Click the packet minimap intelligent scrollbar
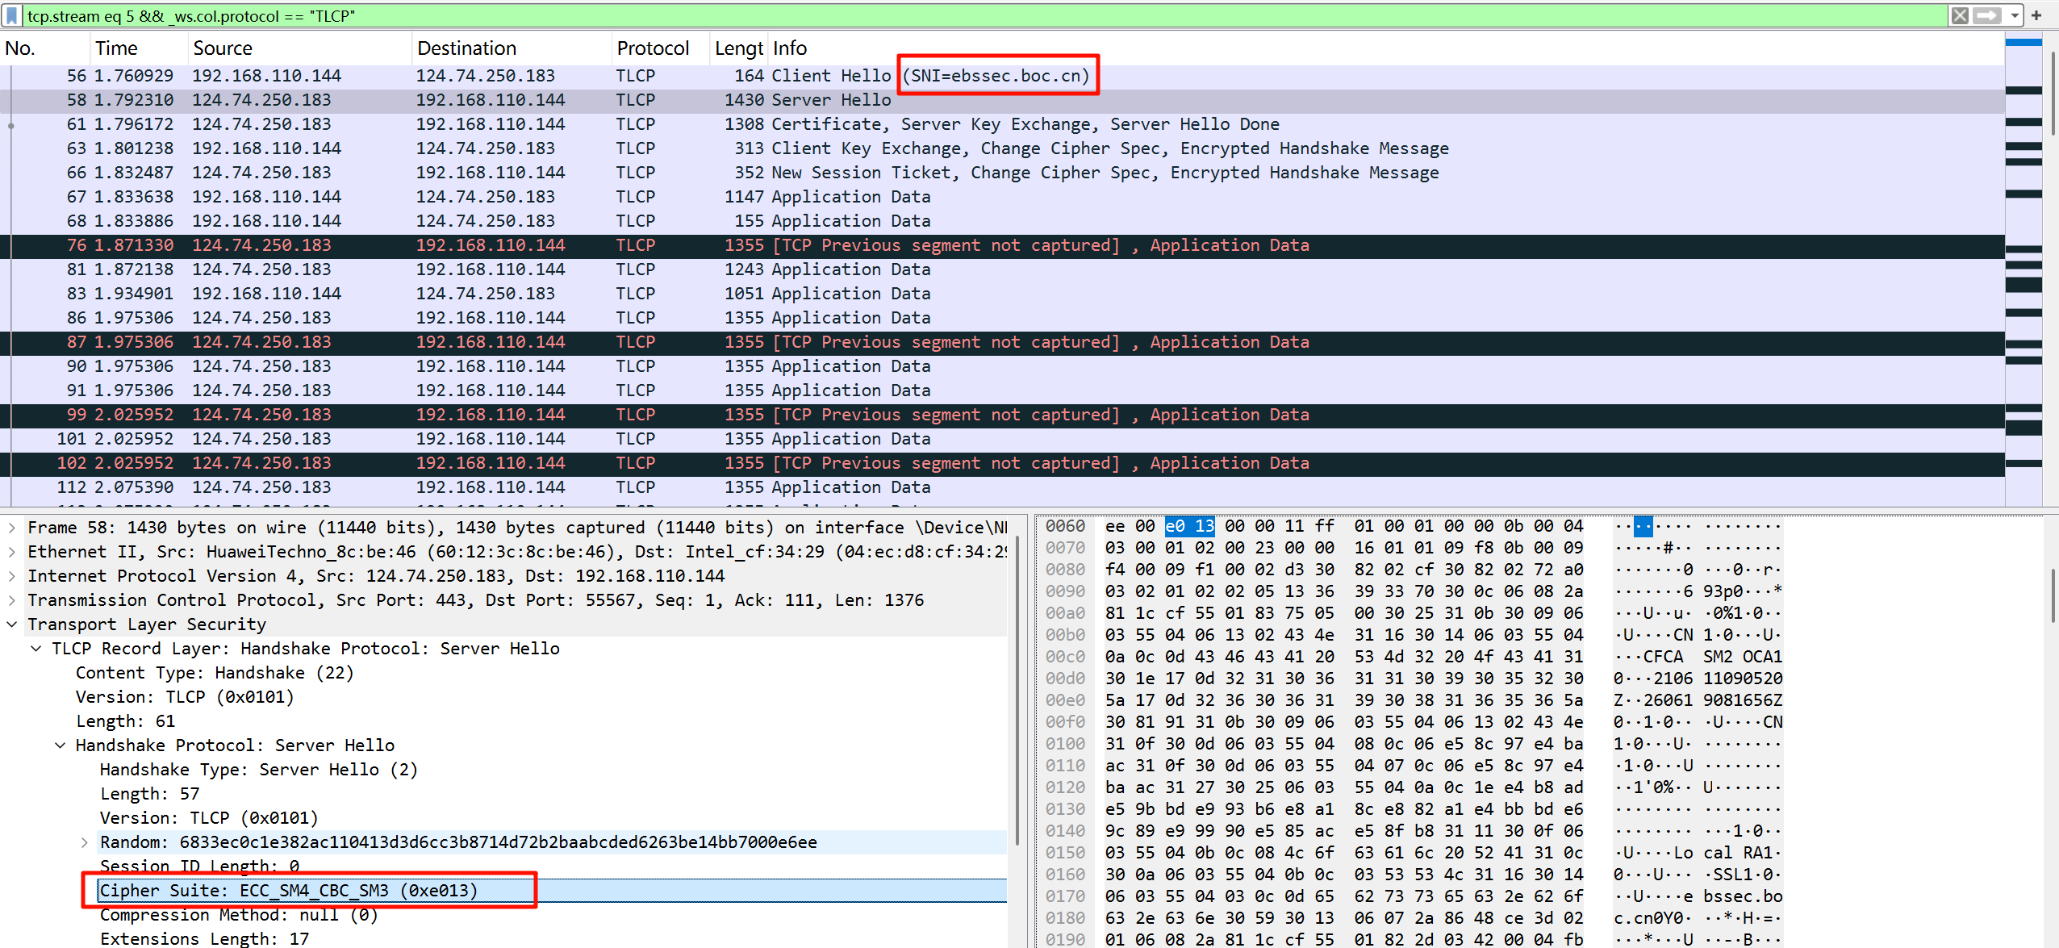Screen dimensions: 2059x948 2023,266
